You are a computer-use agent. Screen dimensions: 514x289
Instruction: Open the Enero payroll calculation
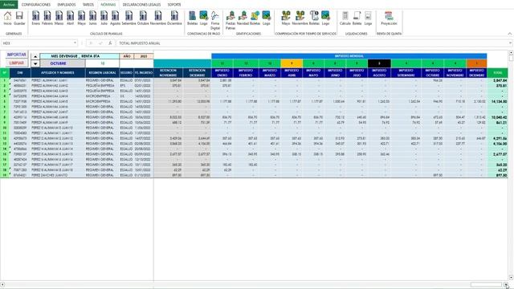(35, 18)
